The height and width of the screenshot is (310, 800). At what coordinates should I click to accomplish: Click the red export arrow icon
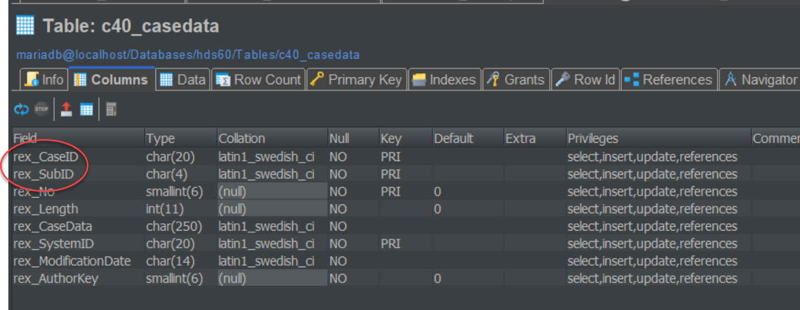coord(66,109)
